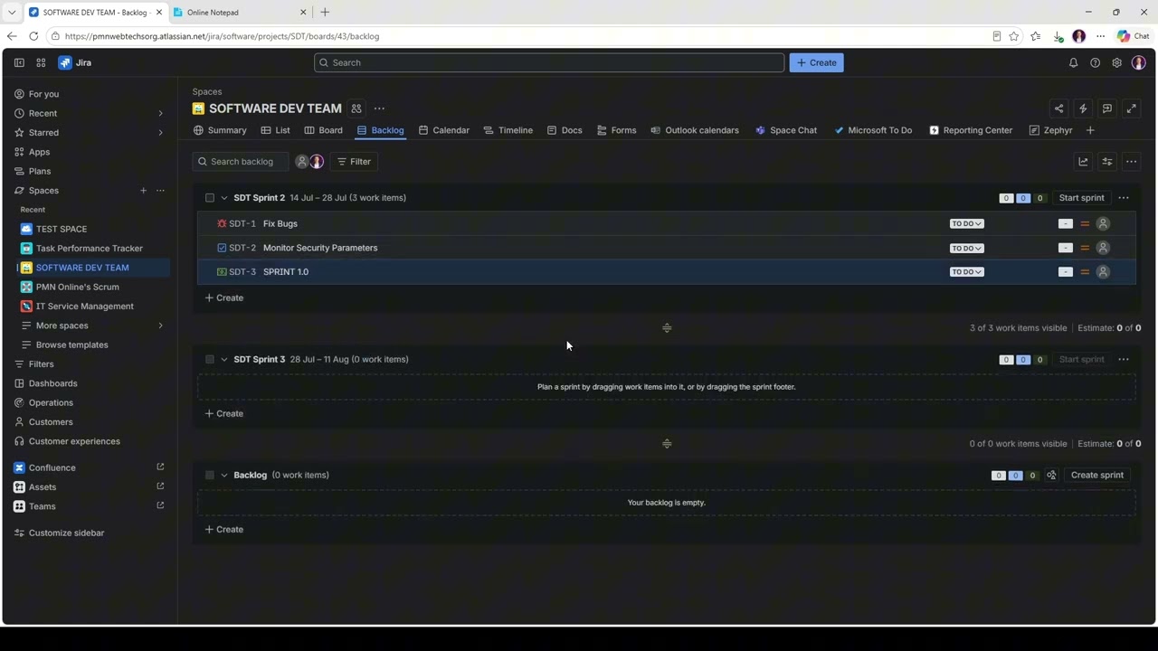This screenshot has height=651, width=1158.
Task: Open the user profile avatar in Jira header
Action: (x=1138, y=62)
